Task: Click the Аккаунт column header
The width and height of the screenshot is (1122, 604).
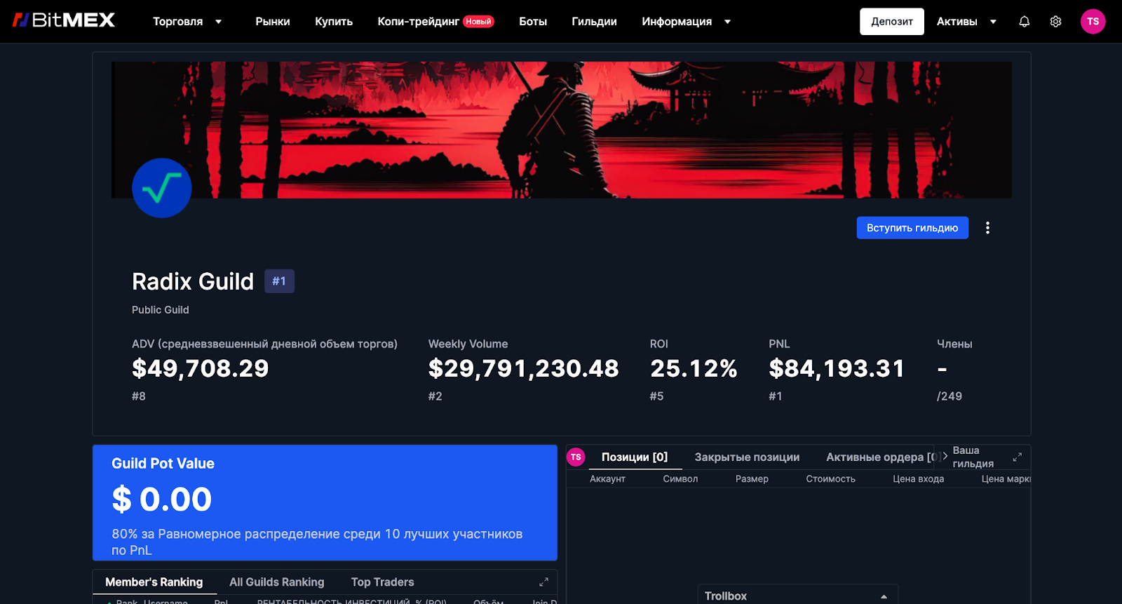Action: tap(607, 479)
